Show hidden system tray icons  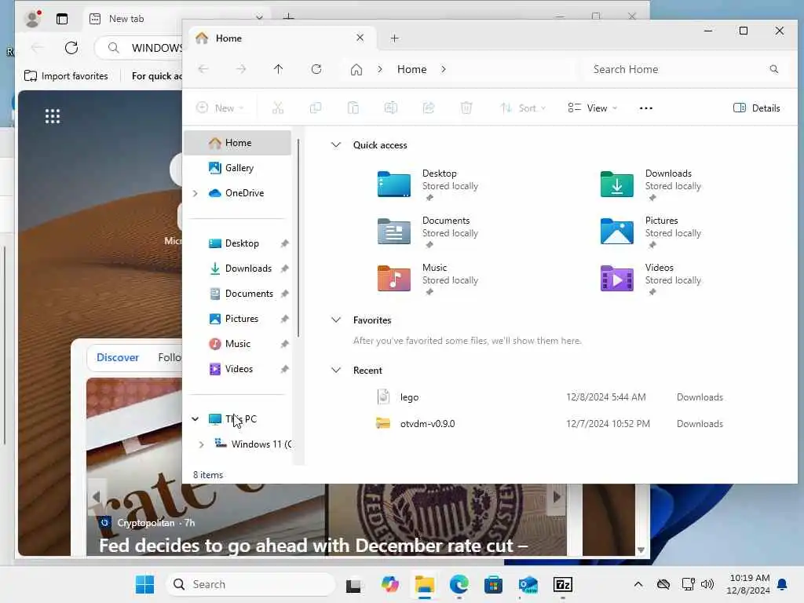638,584
